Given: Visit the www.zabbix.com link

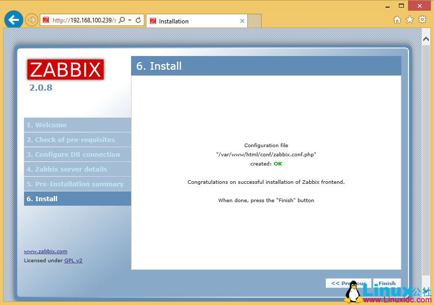Looking at the screenshot, I should pyautogui.click(x=45, y=251).
